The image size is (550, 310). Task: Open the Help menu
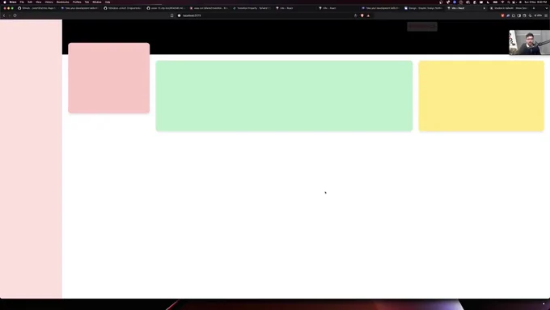(108, 2)
